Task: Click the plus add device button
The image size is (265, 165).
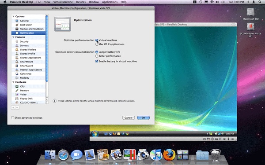Action: [x=13, y=108]
